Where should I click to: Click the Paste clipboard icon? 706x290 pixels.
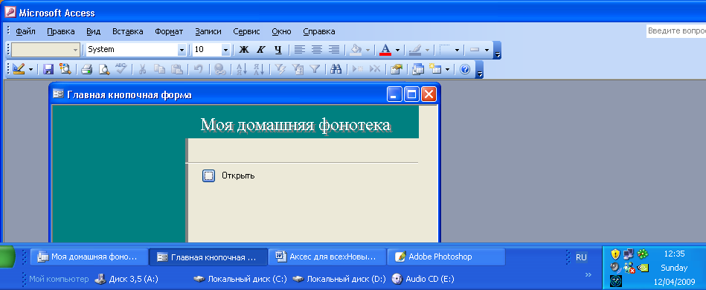pos(177,69)
